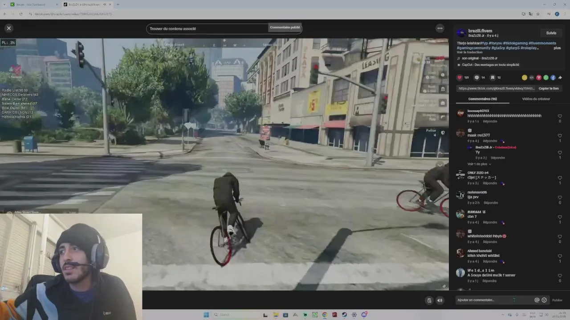Reply to the "ija prv" comment

pos(490,203)
